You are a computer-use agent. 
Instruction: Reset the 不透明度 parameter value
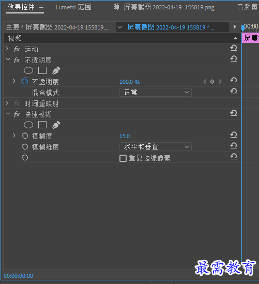point(234,81)
